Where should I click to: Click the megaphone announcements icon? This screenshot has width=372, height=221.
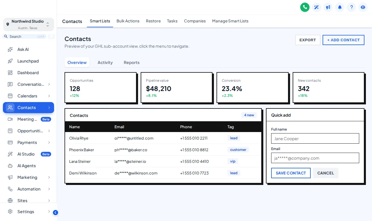328,7
